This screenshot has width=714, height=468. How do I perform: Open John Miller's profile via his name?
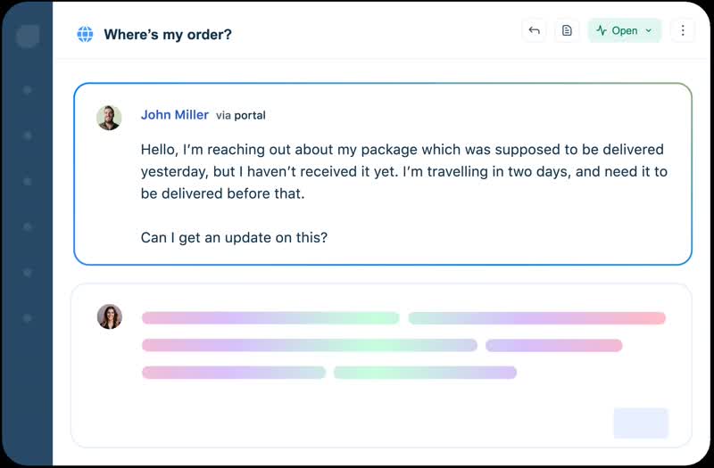[x=174, y=115]
